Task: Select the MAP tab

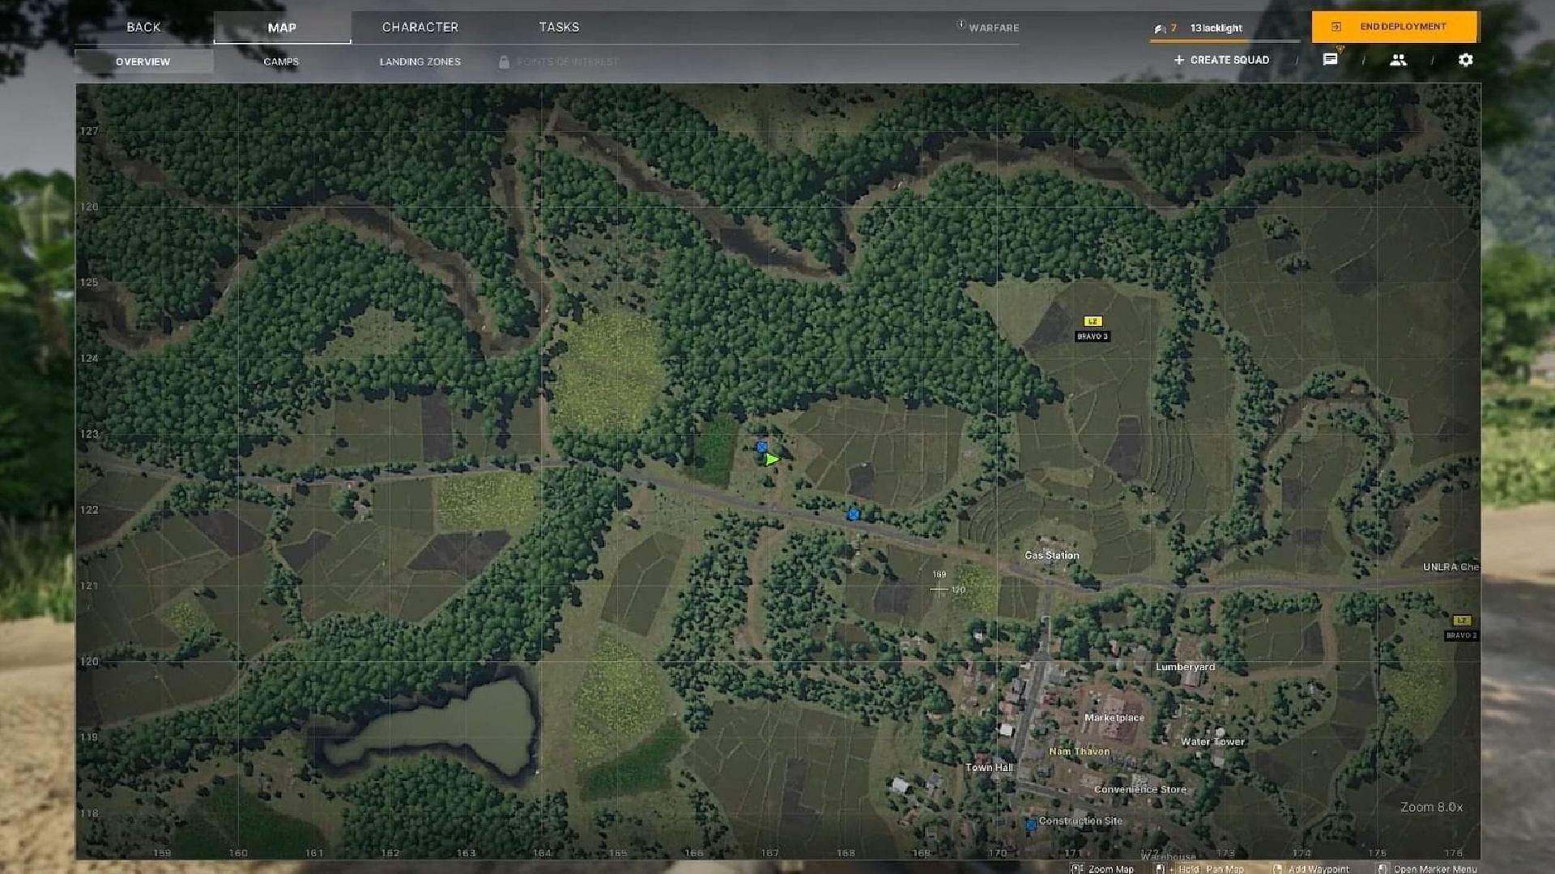Action: 282,28
